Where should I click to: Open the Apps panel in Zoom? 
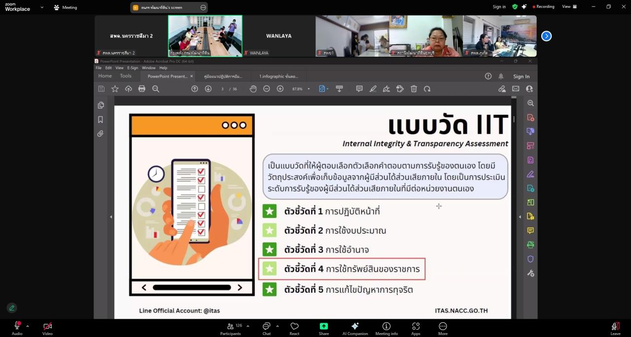(x=416, y=328)
